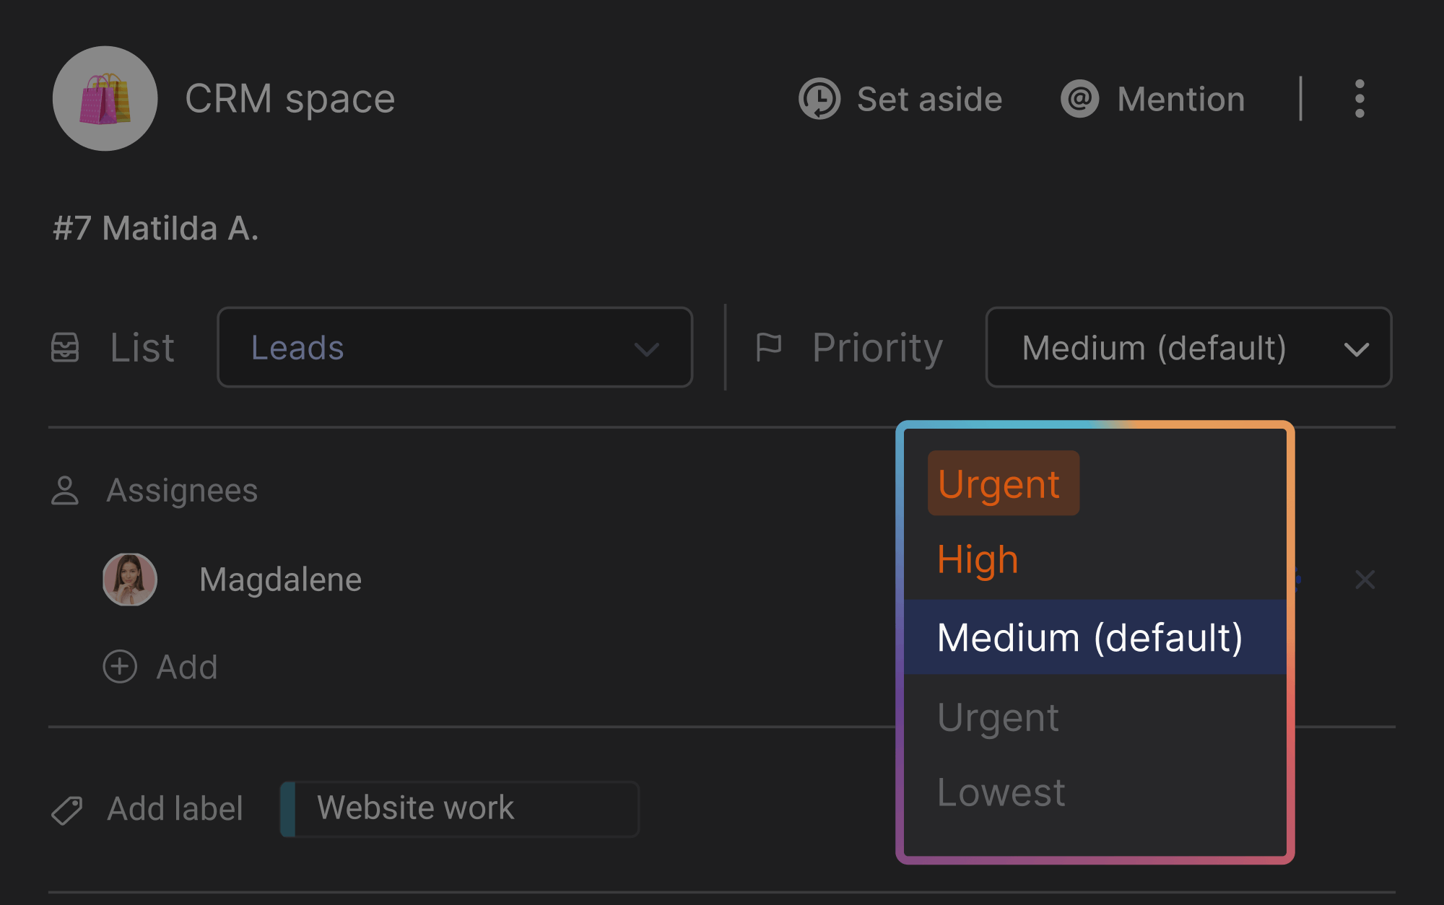Click the Priority flag icon
This screenshot has width=1444, height=905.
(x=768, y=348)
